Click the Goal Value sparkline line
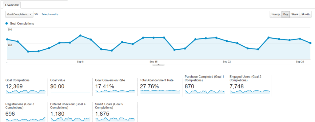The width and height of the screenshot is (315, 122). pos(70,92)
